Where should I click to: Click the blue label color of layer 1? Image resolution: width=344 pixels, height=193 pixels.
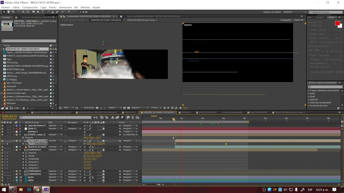[16, 125]
